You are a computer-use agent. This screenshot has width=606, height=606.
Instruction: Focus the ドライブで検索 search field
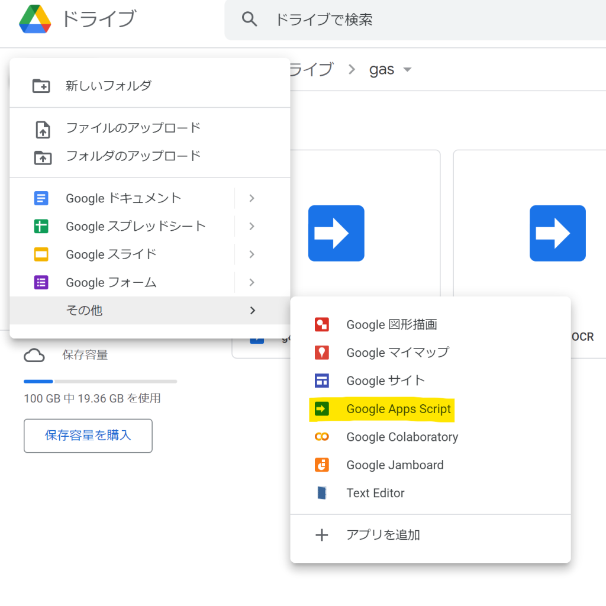415,20
